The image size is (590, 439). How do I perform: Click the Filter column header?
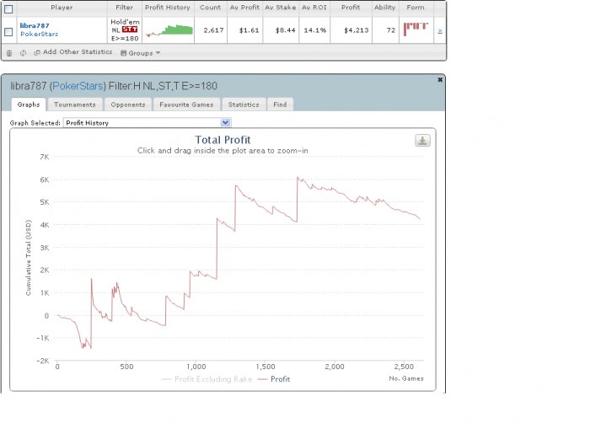tap(124, 7)
